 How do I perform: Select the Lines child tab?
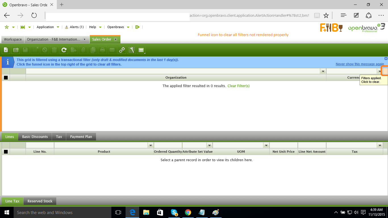tap(10, 137)
